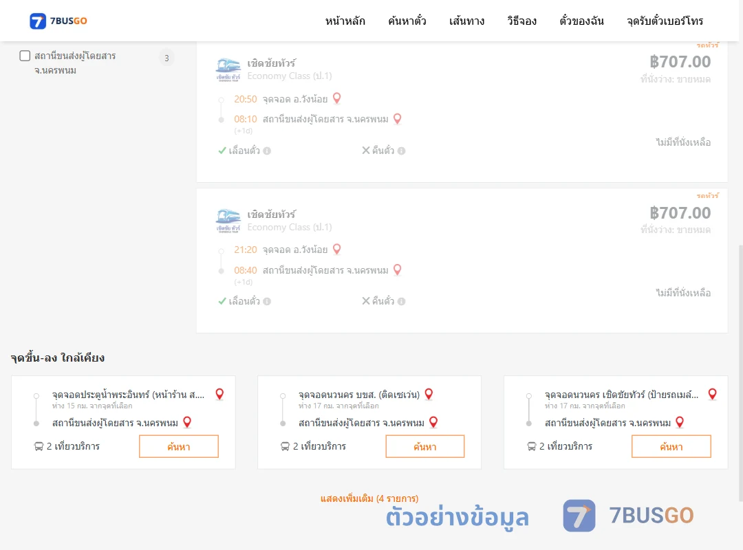743x550 pixels.
Task: Expand แสดงเพิ่มเติม (4 รายการ) list
Action: point(369,498)
